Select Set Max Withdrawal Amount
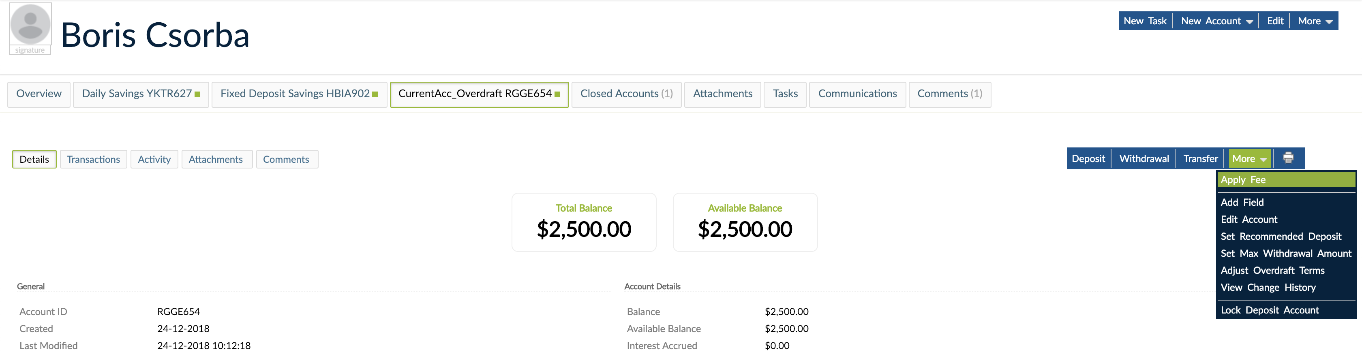This screenshot has width=1362, height=354. coord(1286,253)
